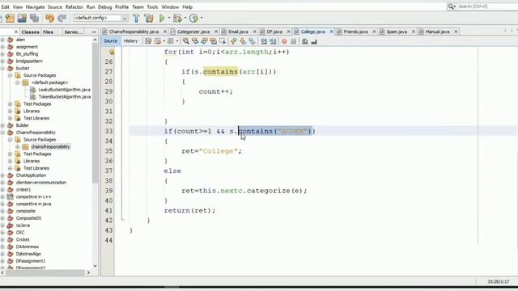The width and height of the screenshot is (518, 291).
Task: Switch to Spam.java editor tab
Action: tap(397, 32)
